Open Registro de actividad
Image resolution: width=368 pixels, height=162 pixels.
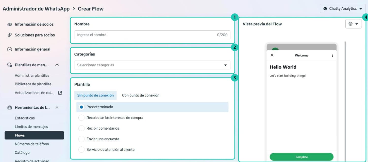tap(32, 160)
